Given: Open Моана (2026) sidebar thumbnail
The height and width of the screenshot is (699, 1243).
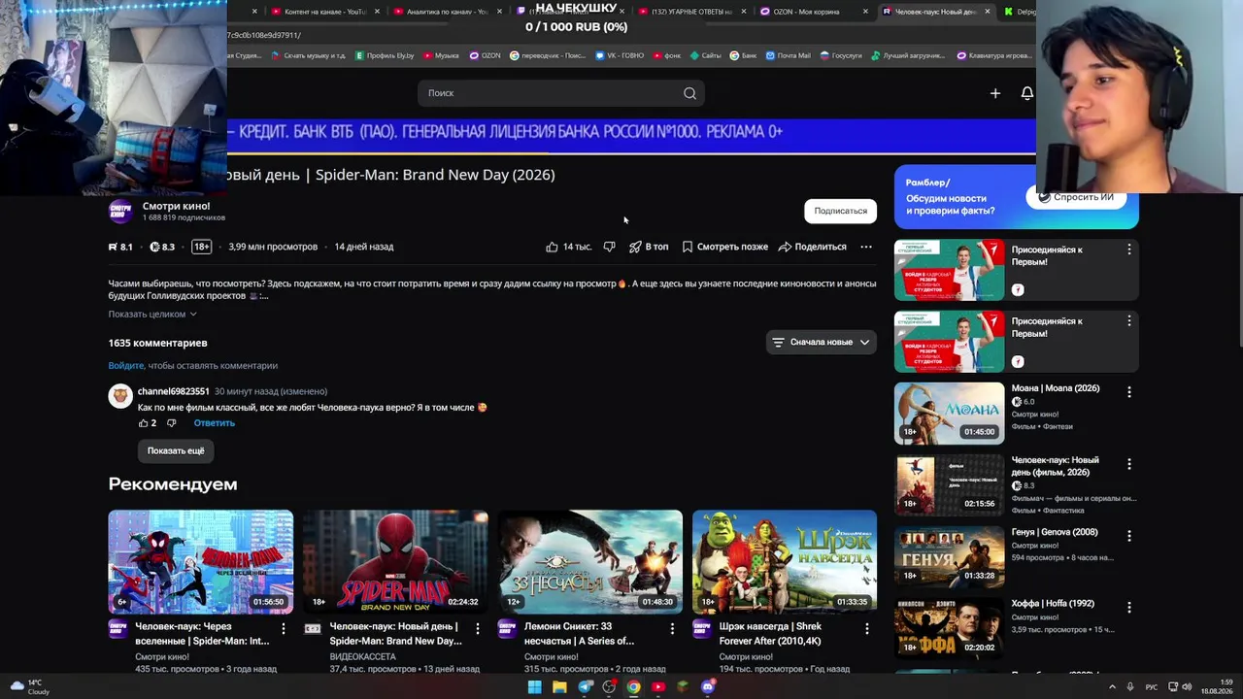Looking at the screenshot, I should click(949, 414).
